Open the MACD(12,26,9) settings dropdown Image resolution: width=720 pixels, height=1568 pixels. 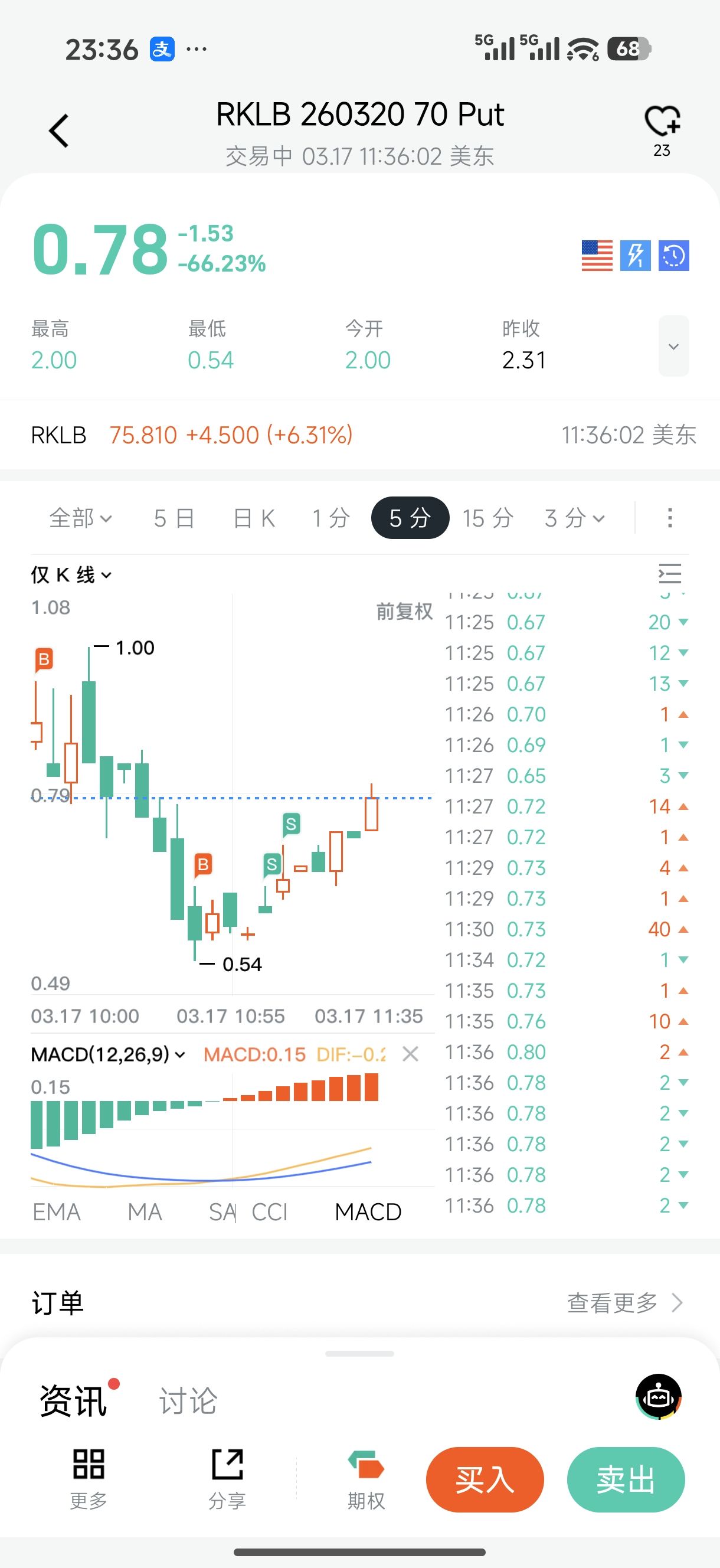[x=108, y=1054]
